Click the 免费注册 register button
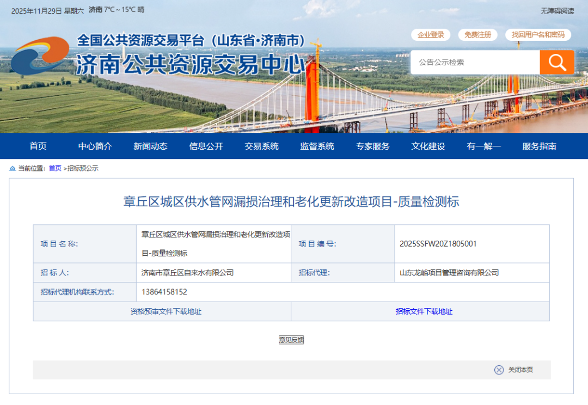Image resolution: width=588 pixels, height=405 pixels. 477,35
